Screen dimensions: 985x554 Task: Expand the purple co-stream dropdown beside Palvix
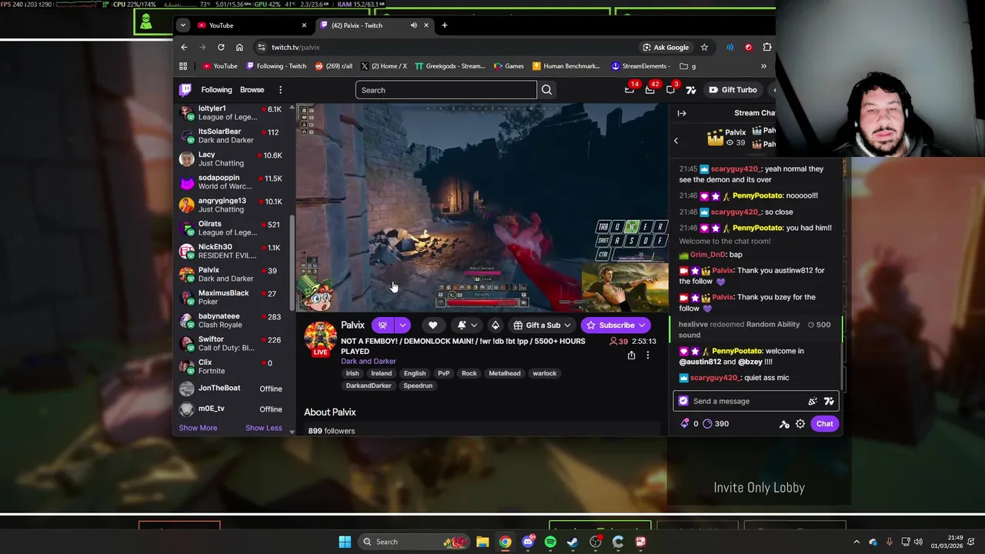pyautogui.click(x=402, y=325)
